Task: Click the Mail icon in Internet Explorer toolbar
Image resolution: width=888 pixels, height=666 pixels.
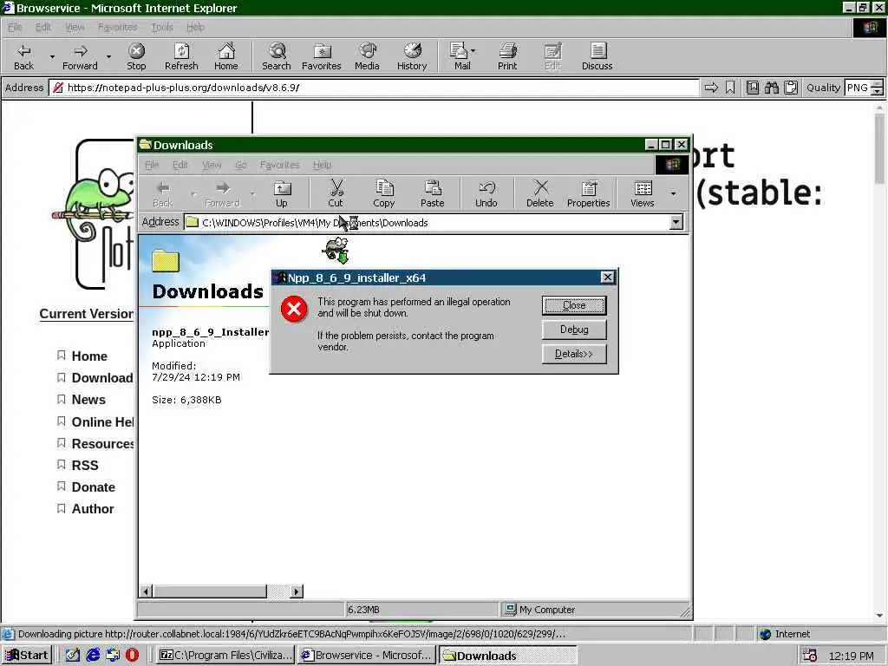Action: (460, 56)
